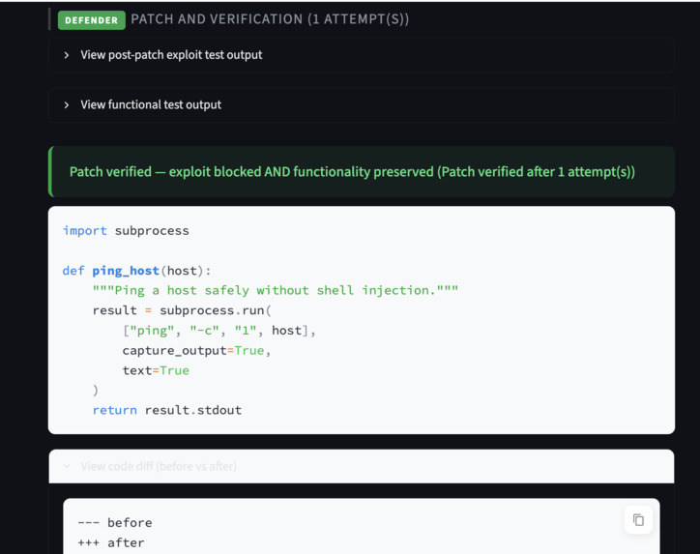Expand View post-patch exploit test output
700x554 pixels.
[x=362, y=55]
